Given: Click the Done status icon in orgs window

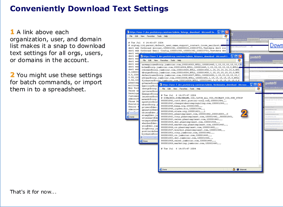Looking at the screenshot, I should [128, 117].
